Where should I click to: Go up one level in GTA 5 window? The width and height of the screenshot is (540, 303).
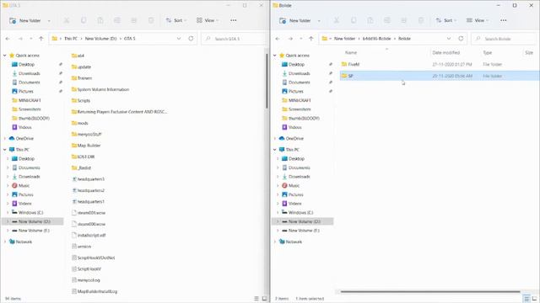(x=41, y=39)
